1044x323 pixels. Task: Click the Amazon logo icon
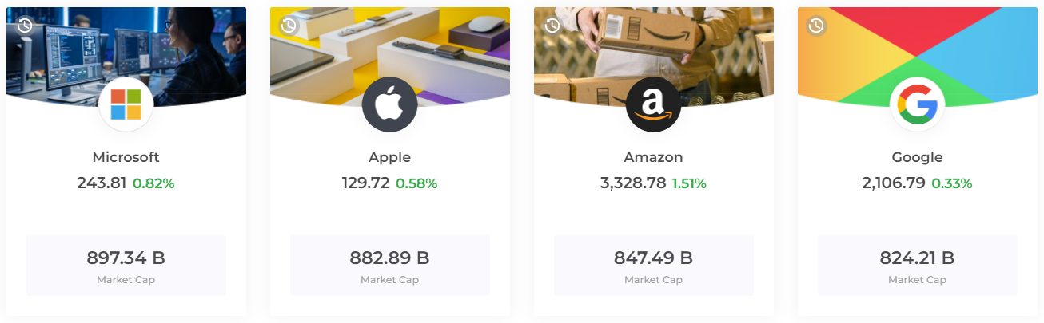coord(654,104)
